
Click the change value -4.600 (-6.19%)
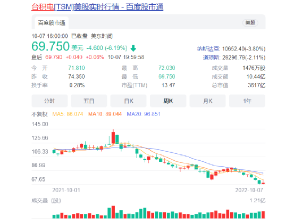107,48
